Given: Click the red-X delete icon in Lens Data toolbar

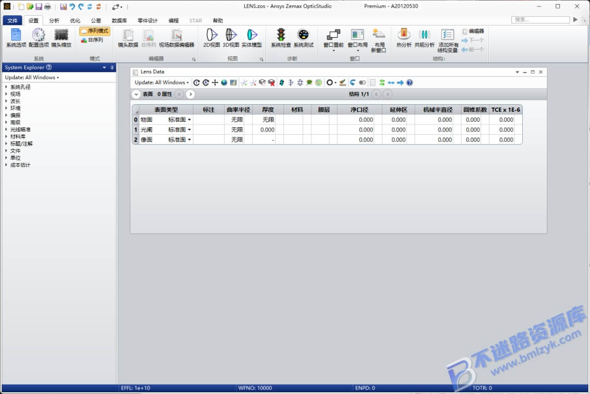Looking at the screenshot, I should [x=272, y=82].
